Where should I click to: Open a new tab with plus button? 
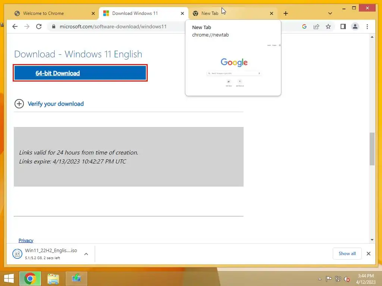(286, 13)
